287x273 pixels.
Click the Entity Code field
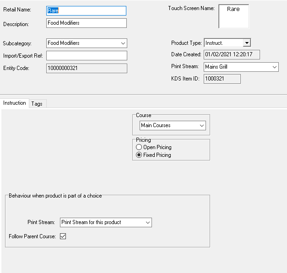point(86,69)
